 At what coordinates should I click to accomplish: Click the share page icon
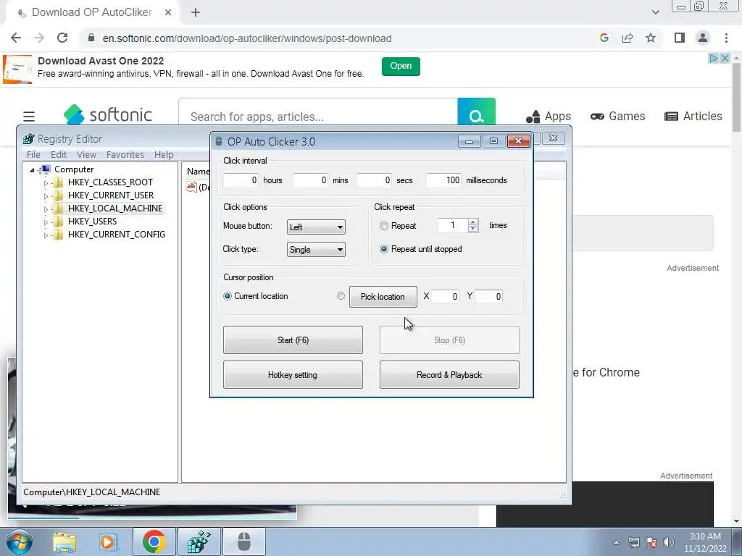click(x=628, y=38)
